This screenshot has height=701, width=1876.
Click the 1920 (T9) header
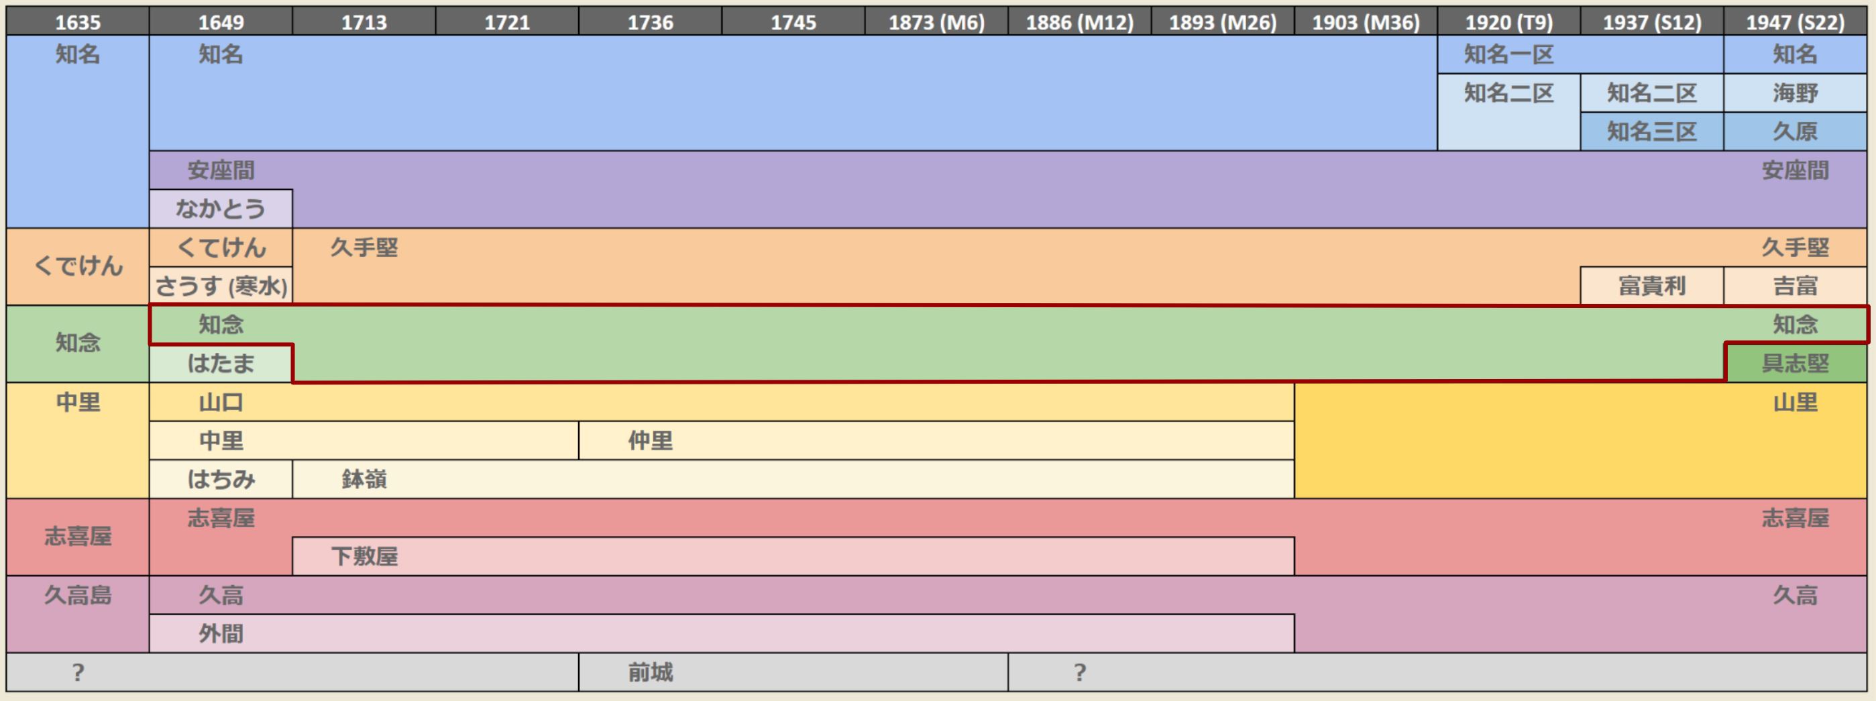[x=1509, y=22]
